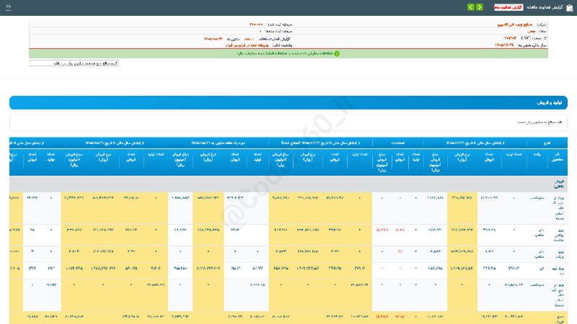The image size is (577, 324).
Task: Click the clipboard report icon in header
Action: click(x=570, y=8)
